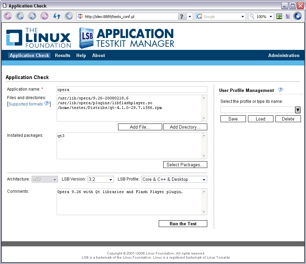
Task: Toggle images with the picture icon
Action: (x=279, y=16)
